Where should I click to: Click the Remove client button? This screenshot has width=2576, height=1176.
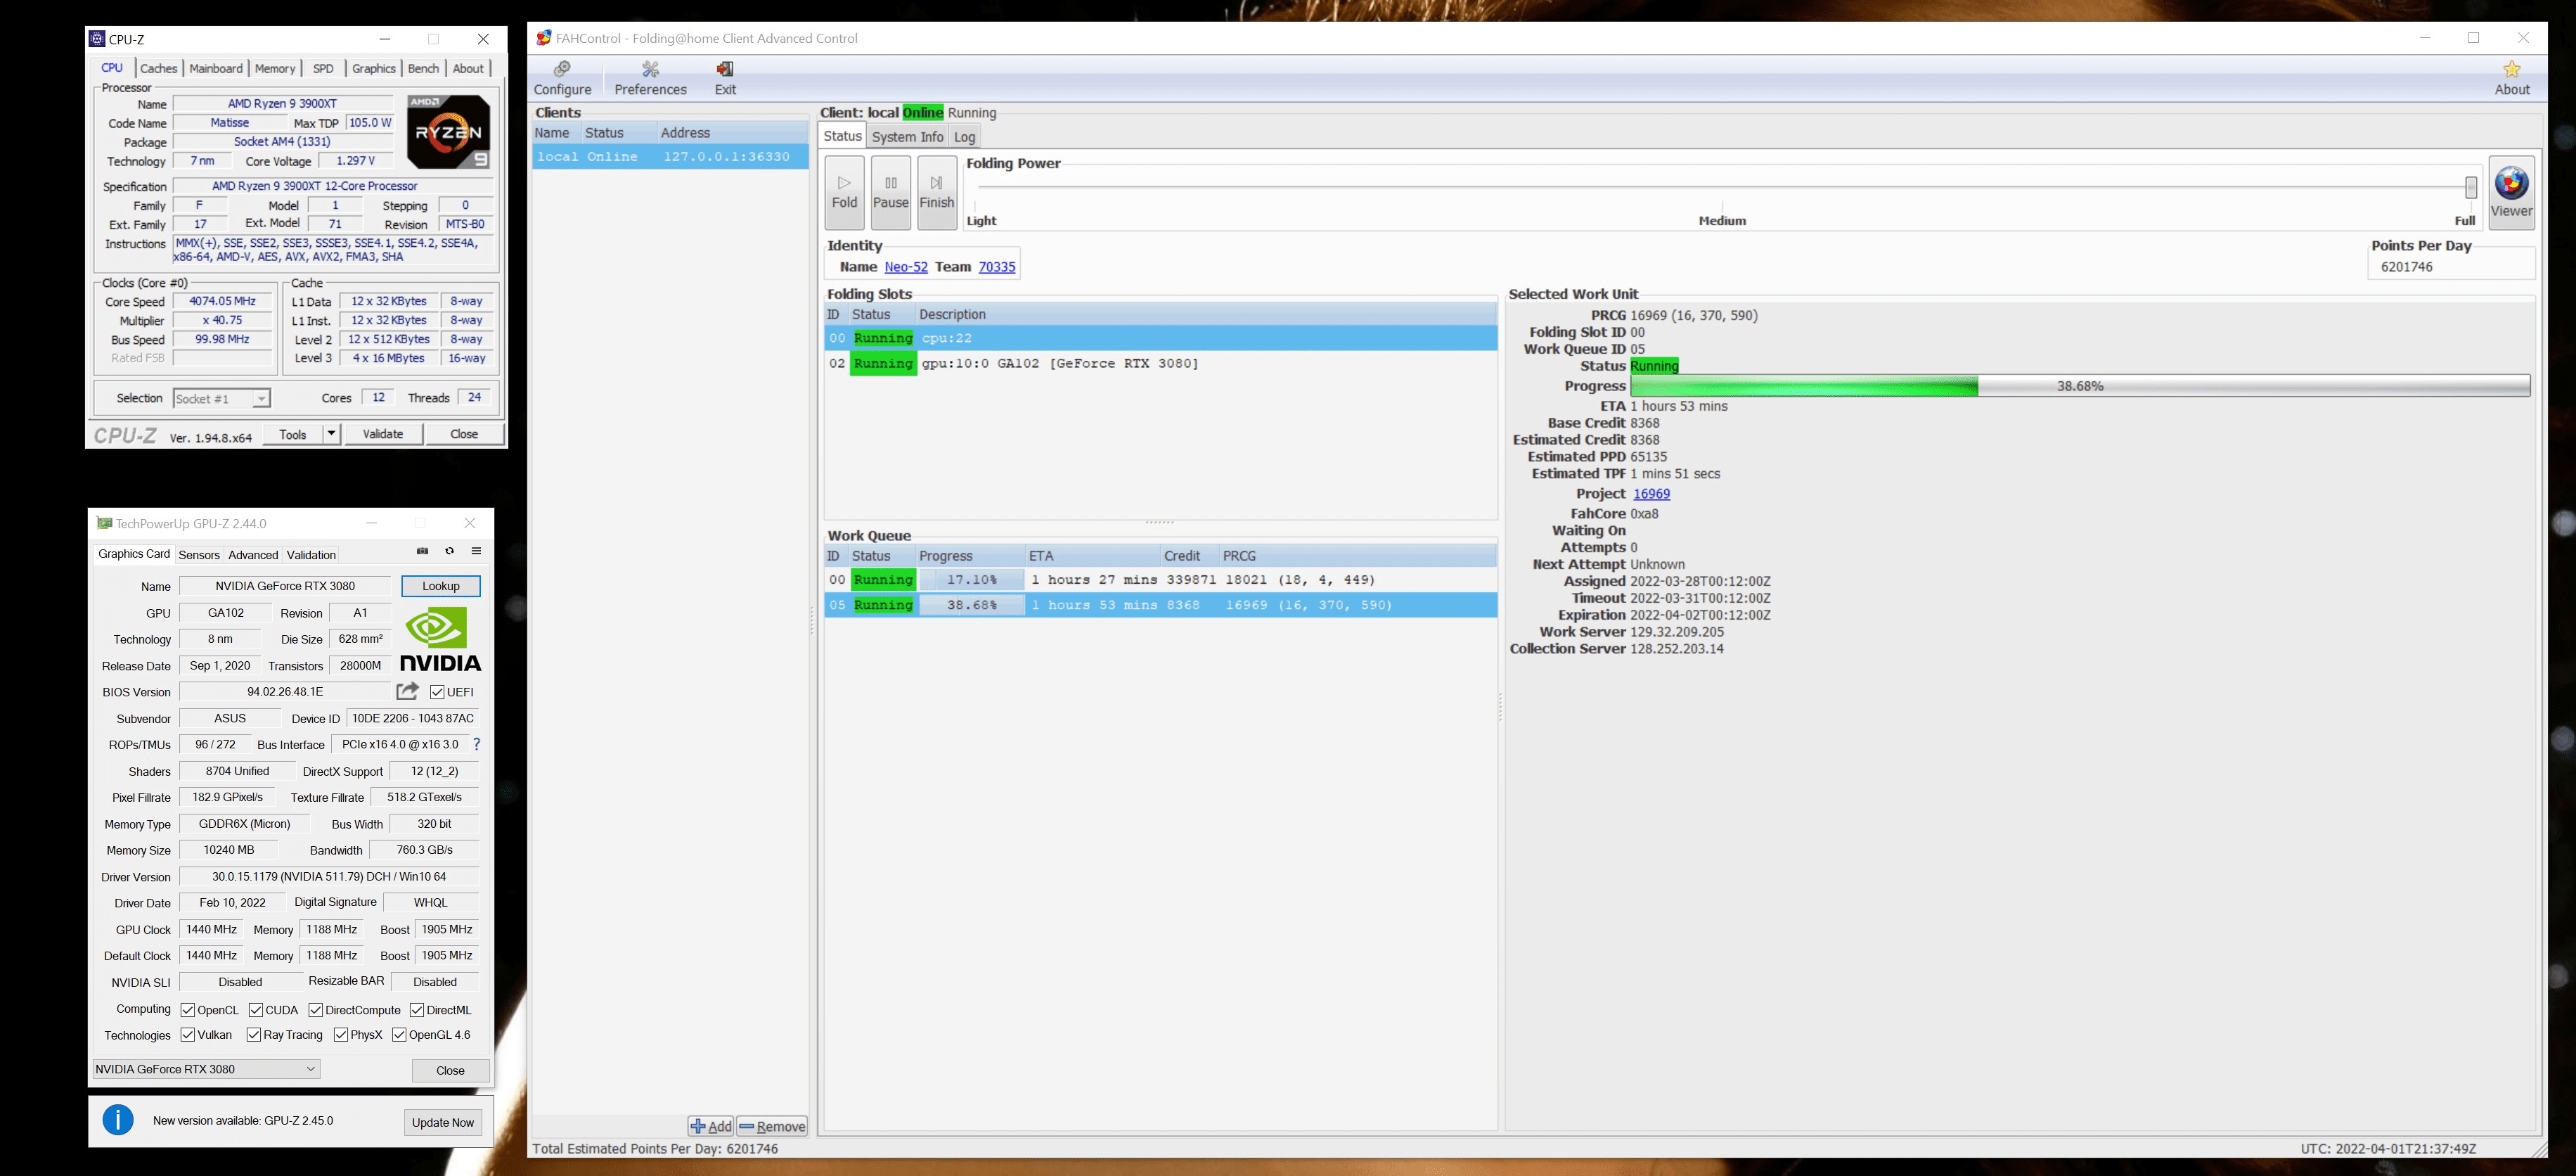click(x=772, y=1126)
